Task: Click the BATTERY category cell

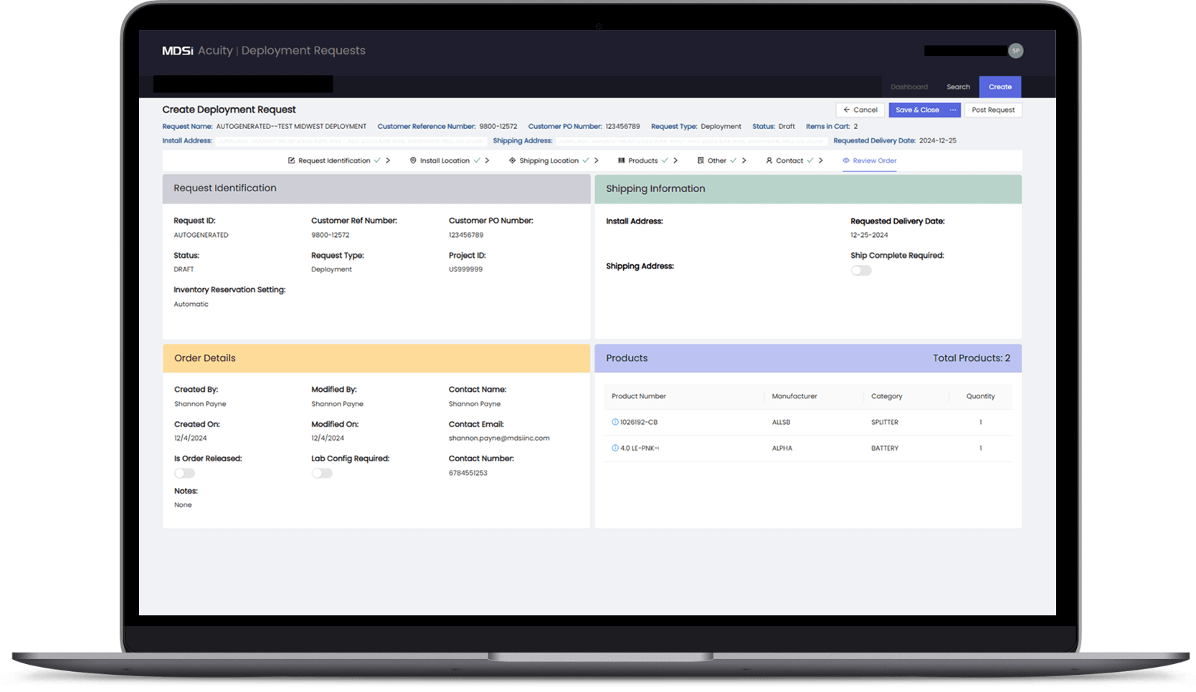Action: coord(885,448)
